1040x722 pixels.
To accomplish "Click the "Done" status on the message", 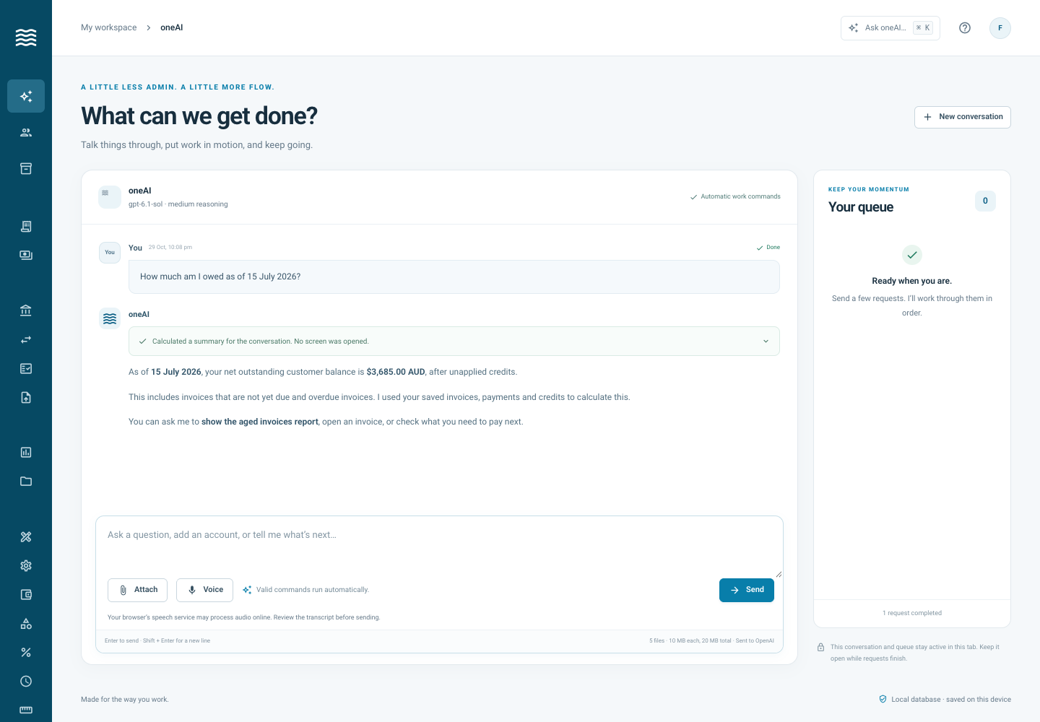I will [x=768, y=248].
